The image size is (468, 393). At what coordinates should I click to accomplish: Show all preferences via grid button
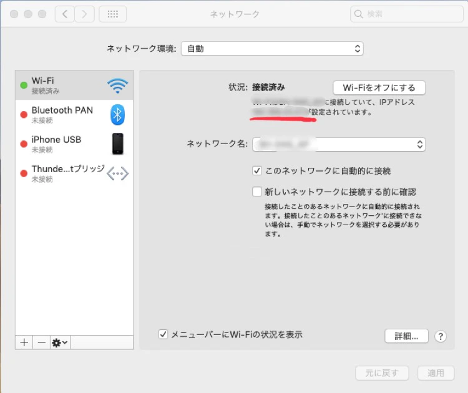(113, 14)
